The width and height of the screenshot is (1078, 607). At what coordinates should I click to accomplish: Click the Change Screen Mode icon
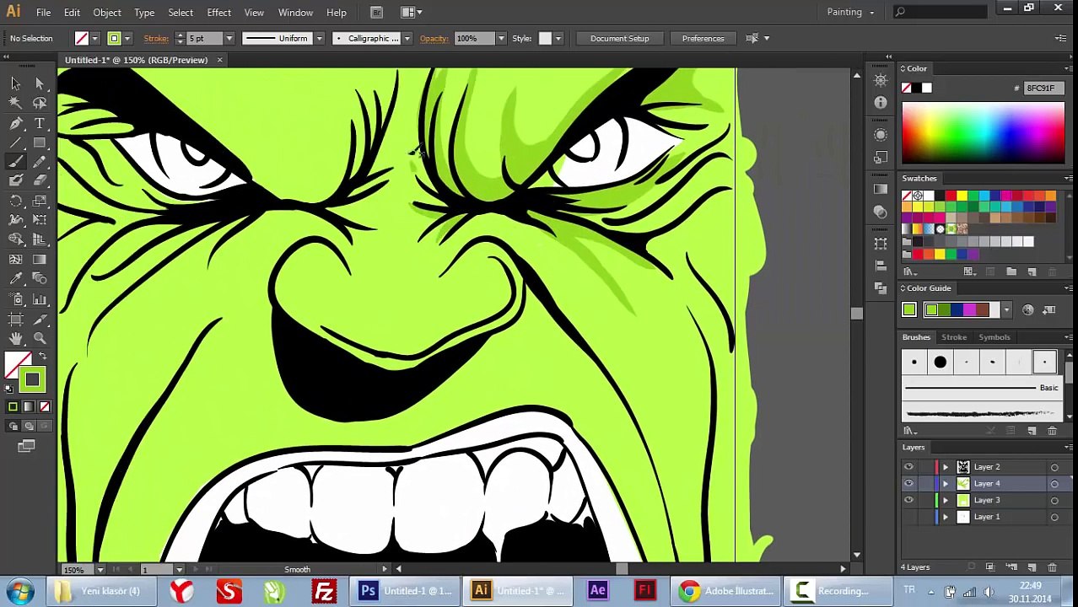click(x=26, y=446)
